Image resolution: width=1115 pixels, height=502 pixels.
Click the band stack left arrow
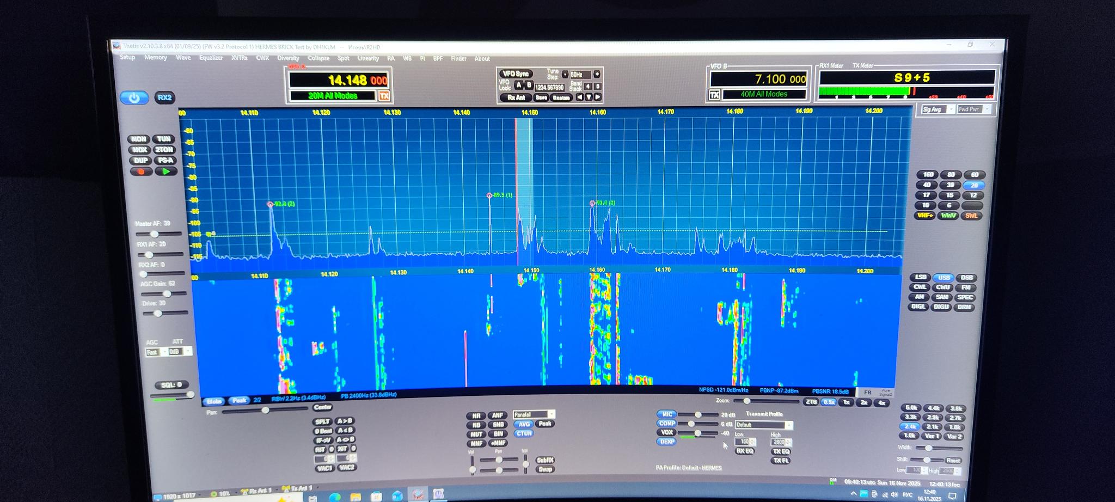(x=579, y=97)
